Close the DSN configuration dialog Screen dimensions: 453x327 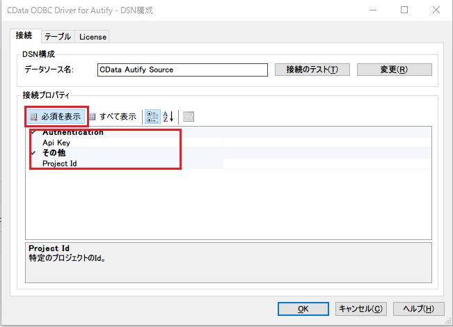(436, 10)
